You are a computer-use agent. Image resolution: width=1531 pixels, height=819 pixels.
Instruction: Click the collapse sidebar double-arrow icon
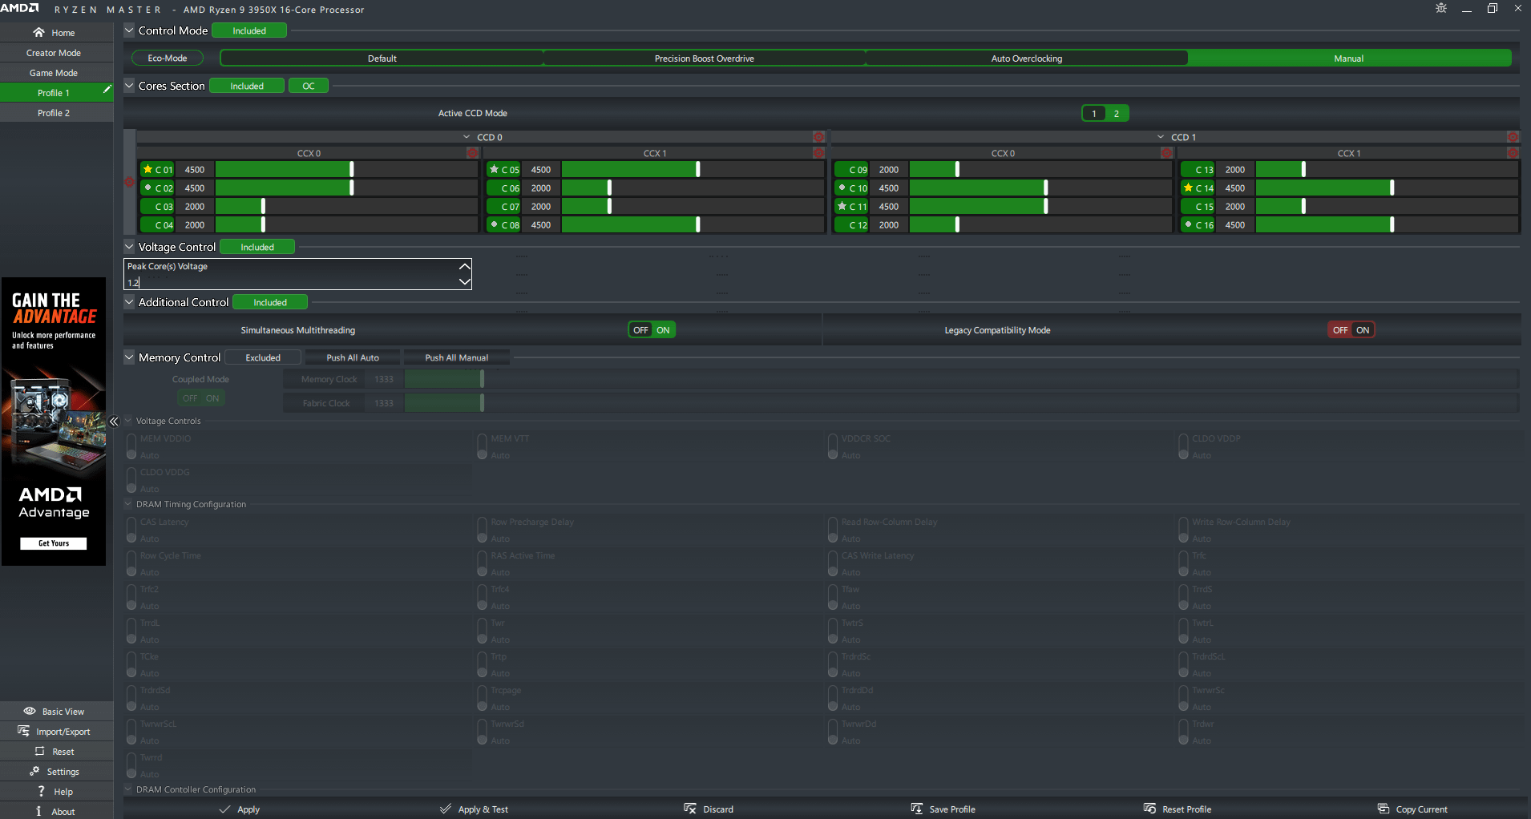pos(114,422)
